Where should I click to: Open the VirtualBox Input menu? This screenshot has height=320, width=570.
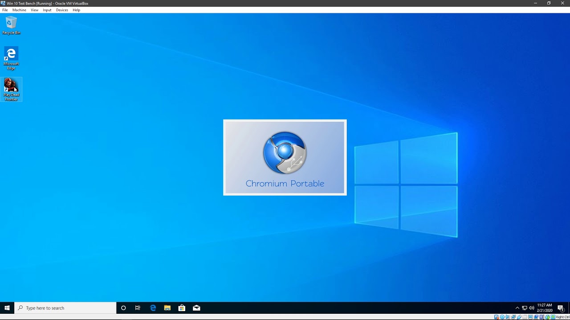click(47, 10)
